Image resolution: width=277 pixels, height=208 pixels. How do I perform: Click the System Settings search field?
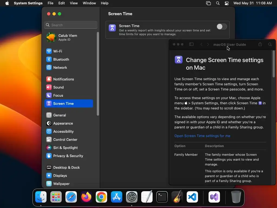71,25
